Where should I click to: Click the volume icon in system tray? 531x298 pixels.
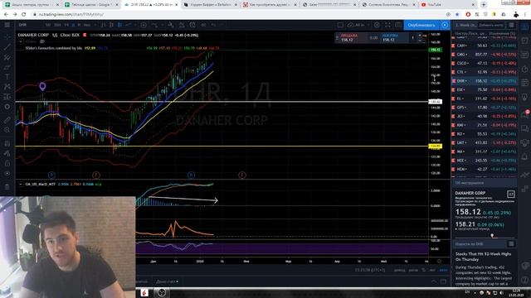[501, 292]
